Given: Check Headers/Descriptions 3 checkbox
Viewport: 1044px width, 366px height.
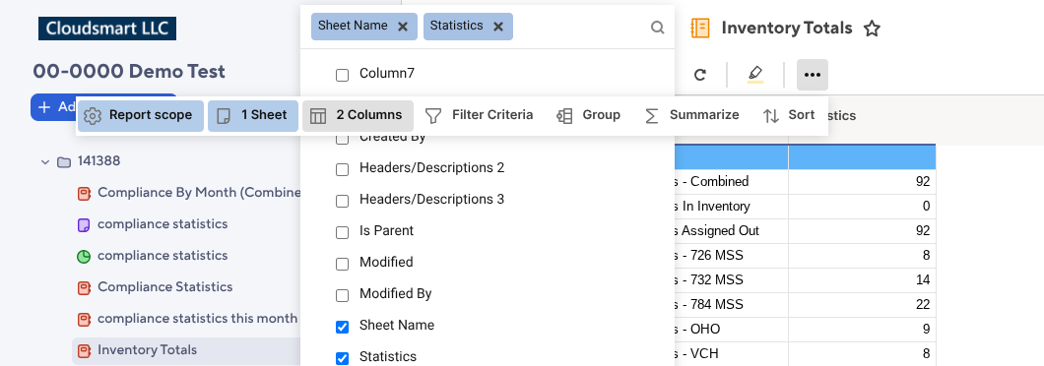Looking at the screenshot, I should point(342,201).
